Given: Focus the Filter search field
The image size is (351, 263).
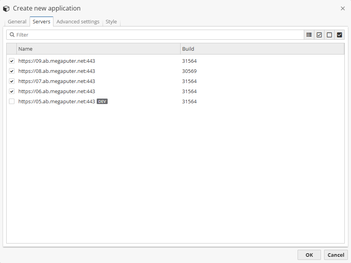Looking at the screenshot, I should pyautogui.click(x=156, y=35).
